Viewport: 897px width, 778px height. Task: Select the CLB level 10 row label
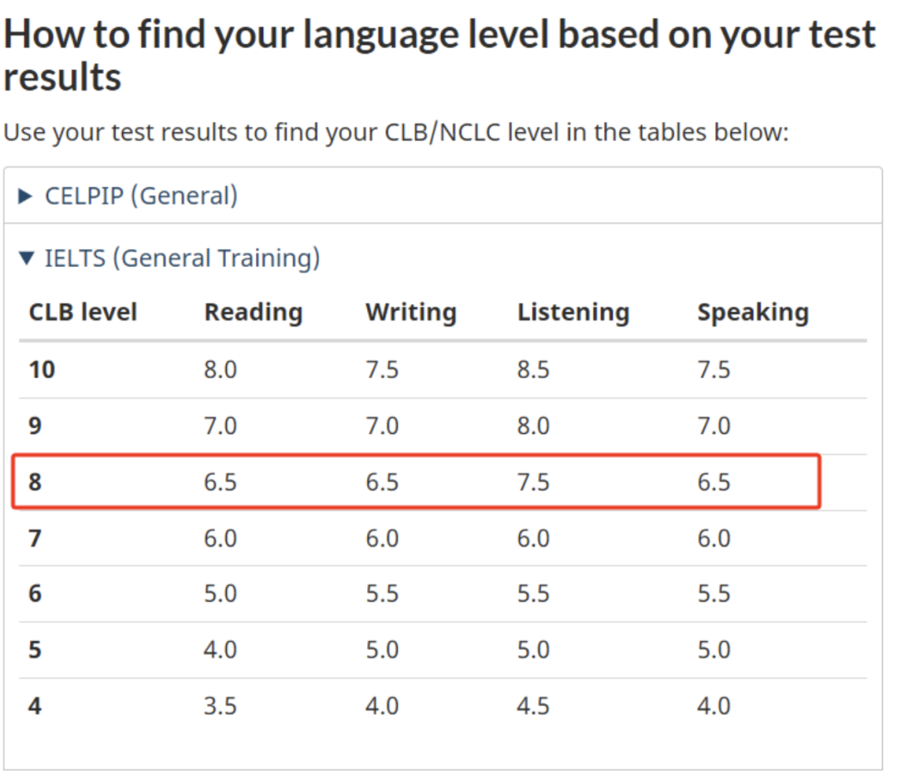click(42, 369)
